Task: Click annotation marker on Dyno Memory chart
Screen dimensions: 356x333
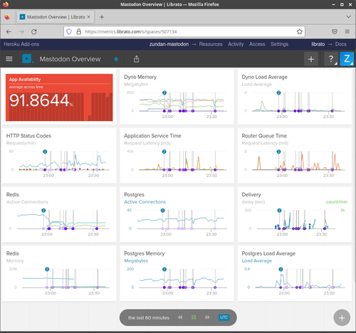Action: [164, 92]
